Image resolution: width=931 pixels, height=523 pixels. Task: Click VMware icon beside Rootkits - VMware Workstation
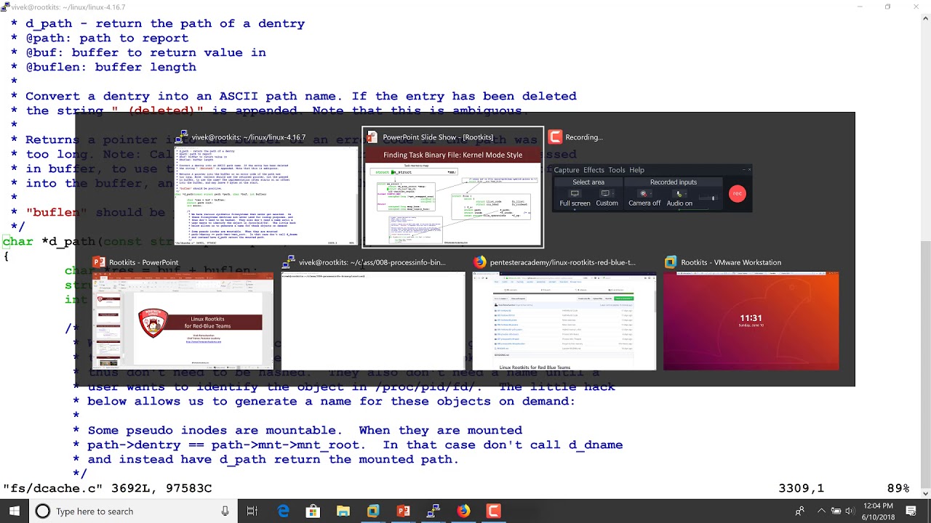(x=671, y=262)
